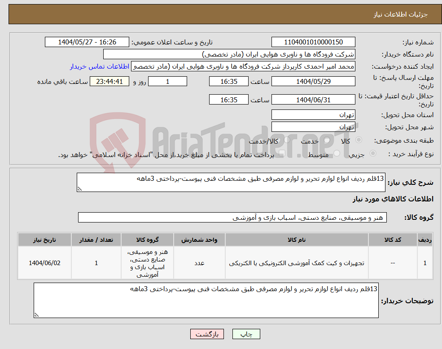Viewport: 442px width, 349px height.
Task: Click the response deadline date 1404/05/29
Action: 313,82
